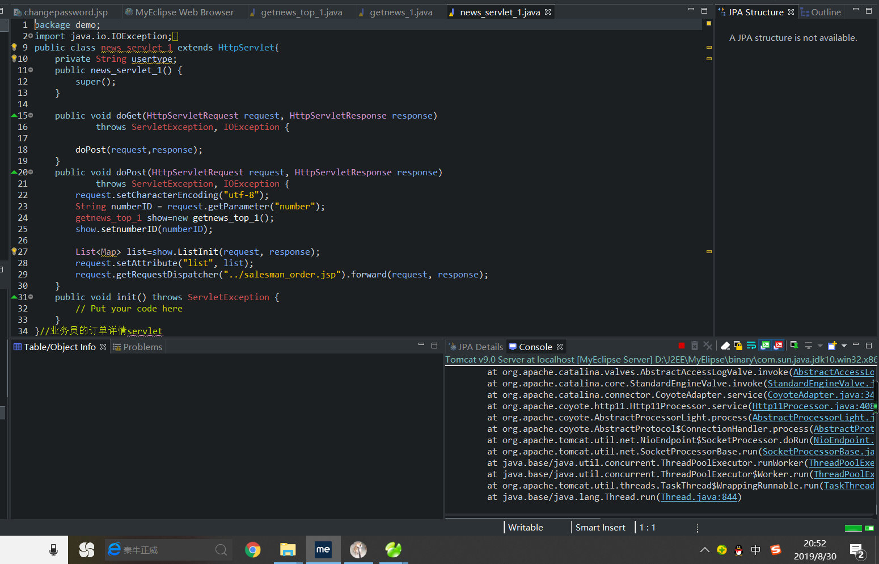Viewport: 879px width, 564px height.
Task: Open Google Chrome from the taskbar
Action: point(253,549)
